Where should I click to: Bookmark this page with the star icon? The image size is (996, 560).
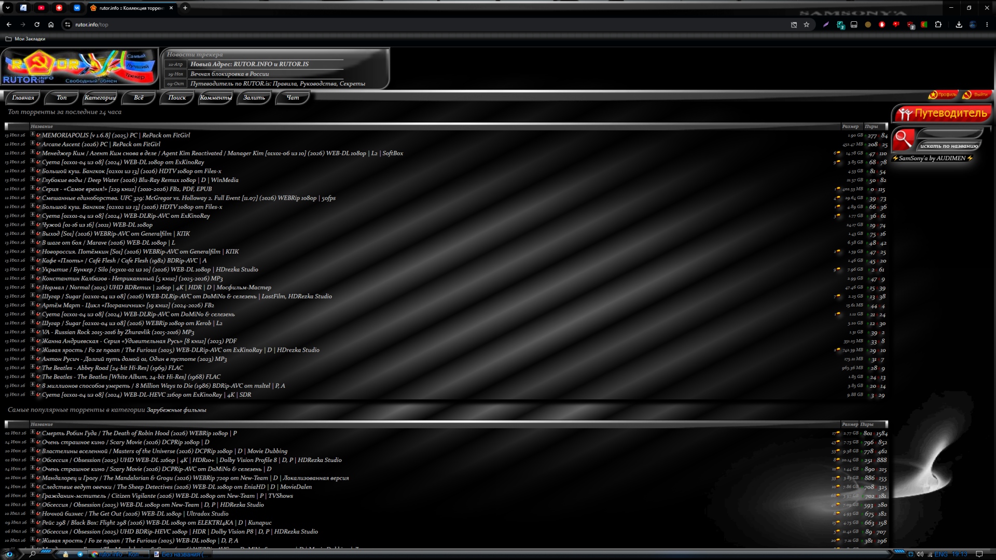[806, 24]
